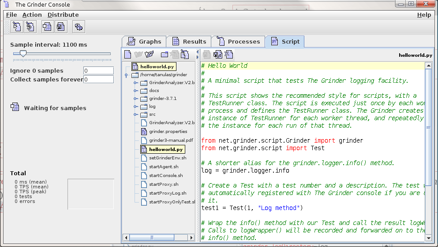This screenshot has height=247, width=438.
Task: Select the open-file helloworld.py entry at top
Action: pyautogui.click(x=154, y=66)
